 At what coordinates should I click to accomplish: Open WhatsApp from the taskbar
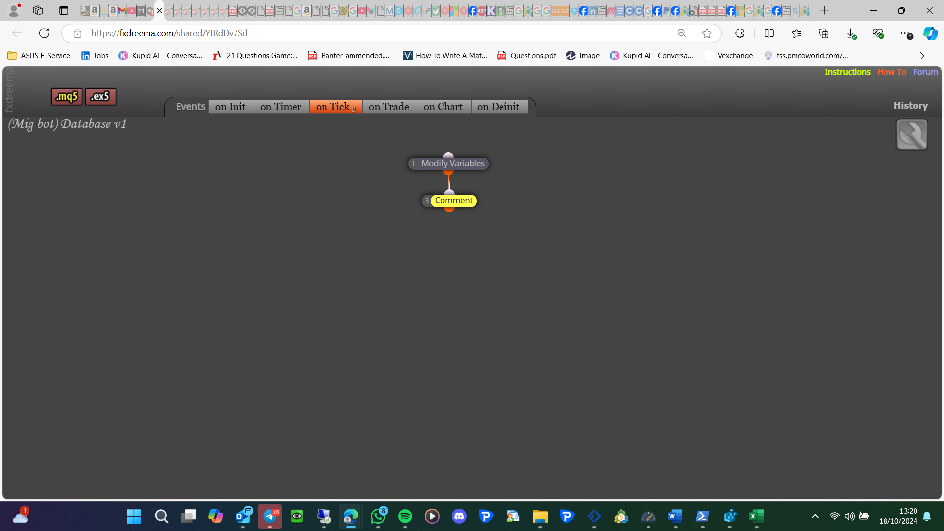click(x=378, y=516)
